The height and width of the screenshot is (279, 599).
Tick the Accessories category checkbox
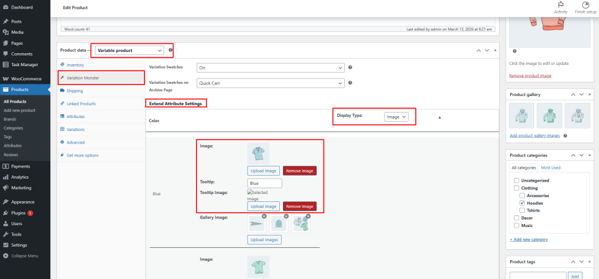coord(522,195)
